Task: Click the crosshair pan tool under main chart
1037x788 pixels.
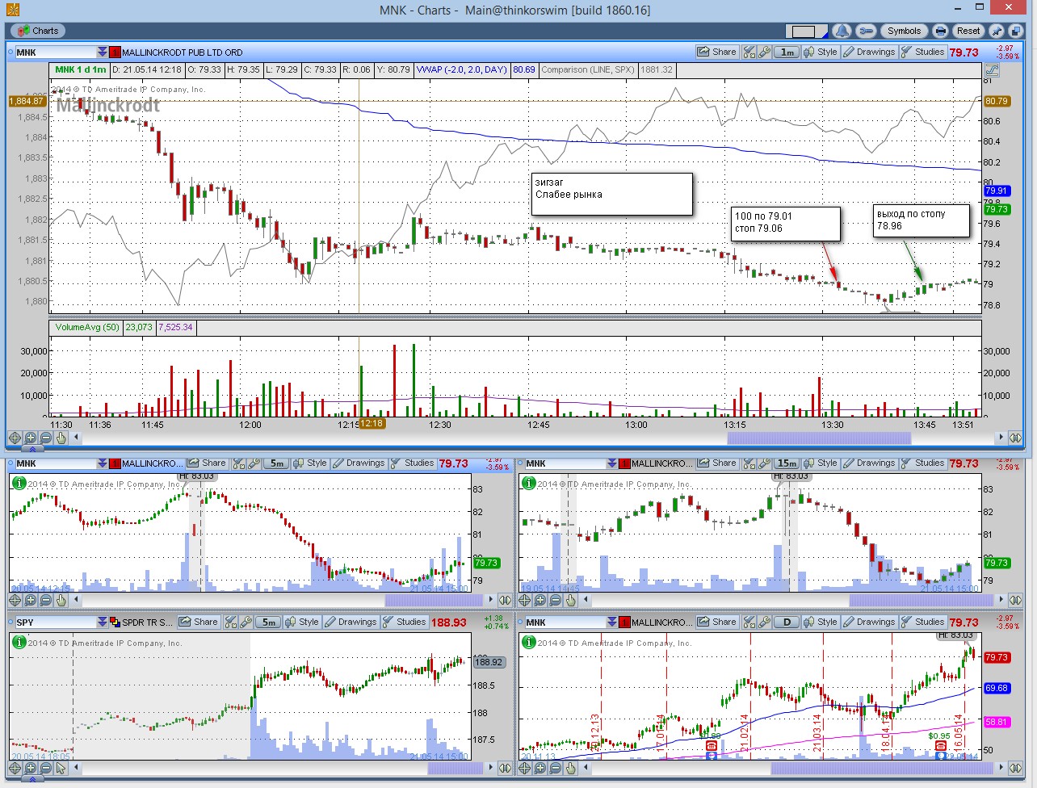Action: [x=15, y=438]
